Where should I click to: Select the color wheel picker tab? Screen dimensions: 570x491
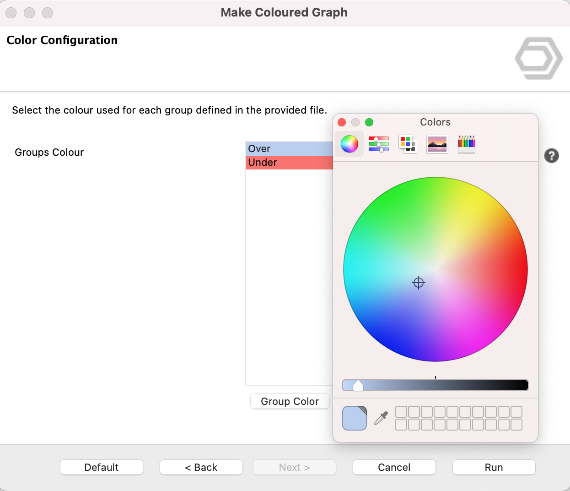(350, 144)
